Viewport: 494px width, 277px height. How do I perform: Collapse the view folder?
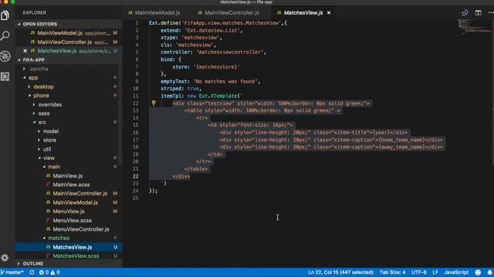49,158
